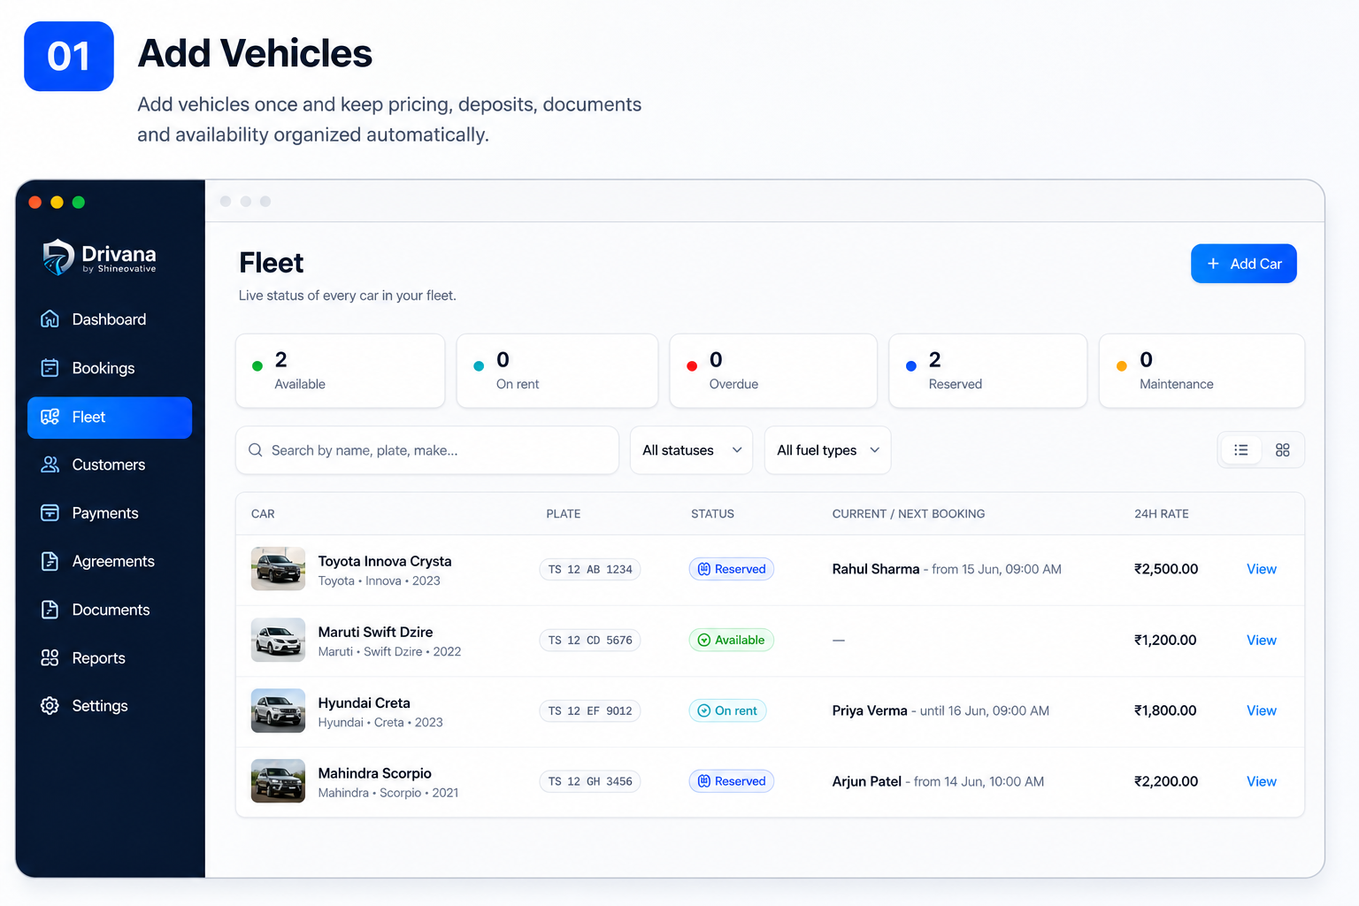
Task: Click On rent badge on Hyundai Creta
Action: [728, 710]
